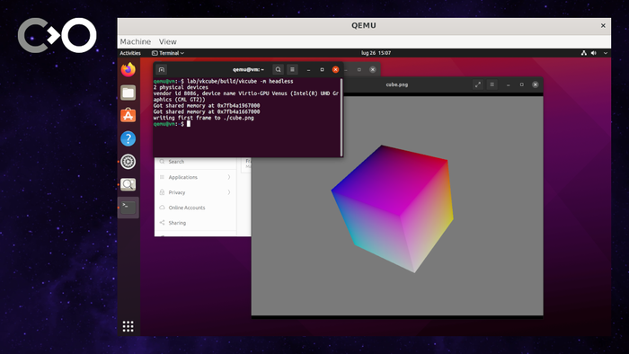Add a new terminal tab
The height and width of the screenshot is (354, 629).
click(x=161, y=70)
